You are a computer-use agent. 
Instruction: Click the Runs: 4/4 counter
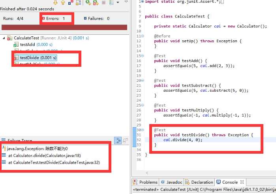click(13, 19)
